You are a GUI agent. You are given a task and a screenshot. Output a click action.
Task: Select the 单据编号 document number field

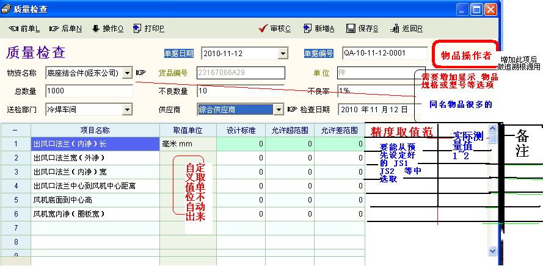click(x=384, y=53)
